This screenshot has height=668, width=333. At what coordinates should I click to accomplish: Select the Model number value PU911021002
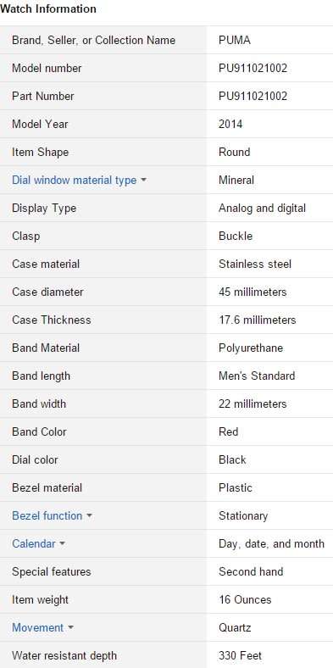[x=253, y=68]
